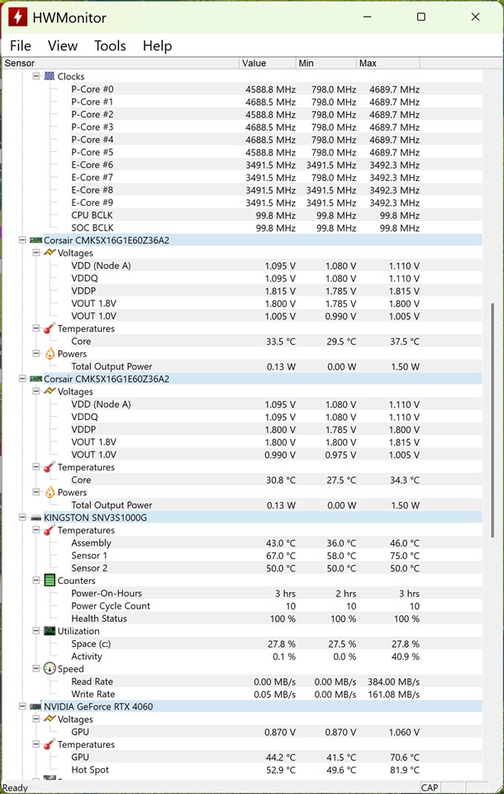Collapse the KINGSTON SNV3S1000G device node
Viewport: 504px width, 794px height.
(22, 518)
